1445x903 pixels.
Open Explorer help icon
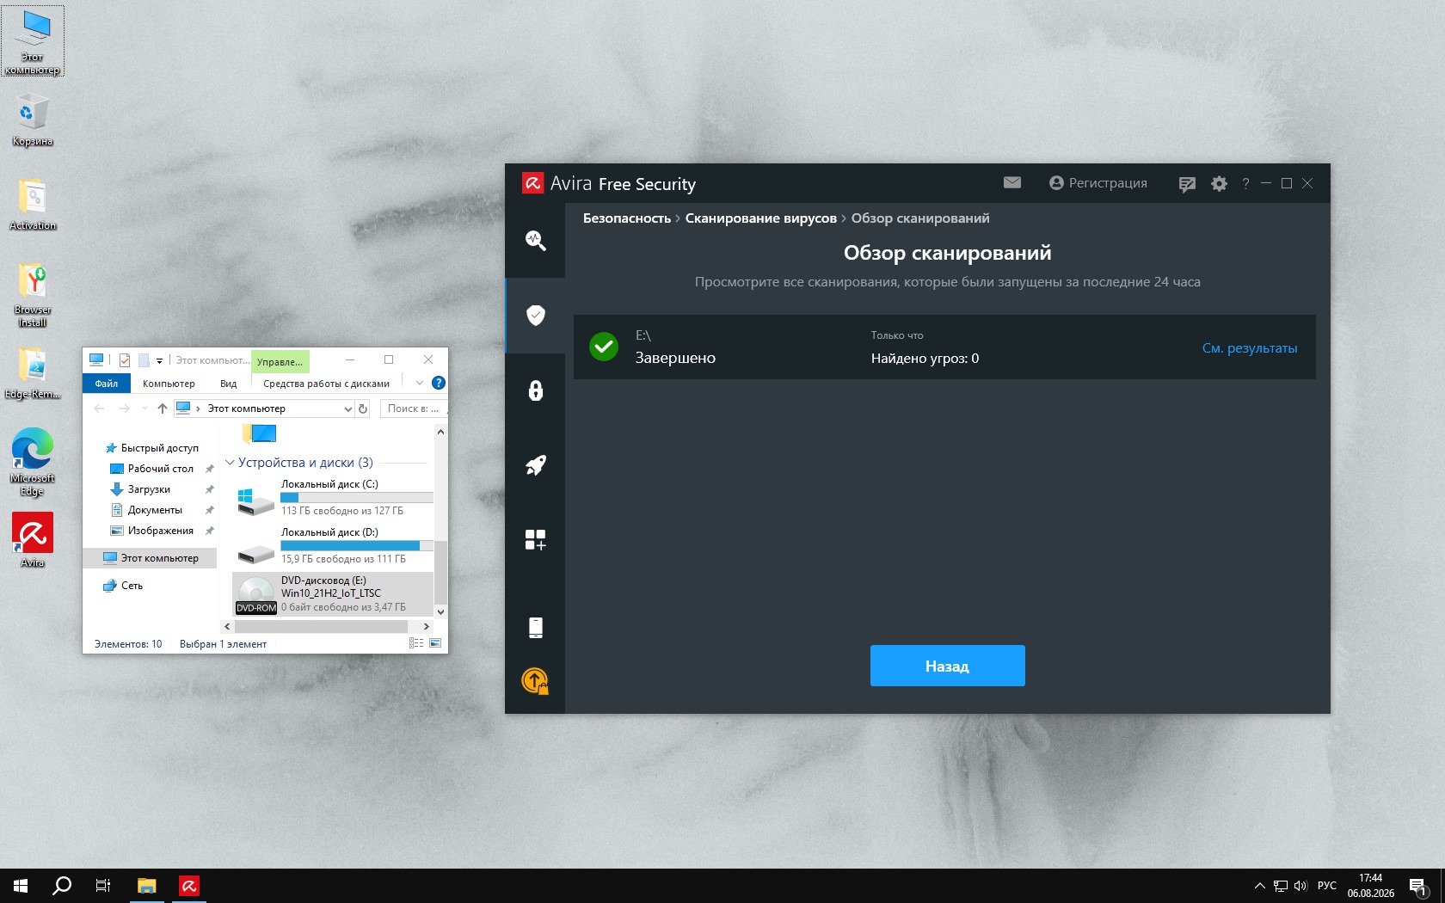439,383
